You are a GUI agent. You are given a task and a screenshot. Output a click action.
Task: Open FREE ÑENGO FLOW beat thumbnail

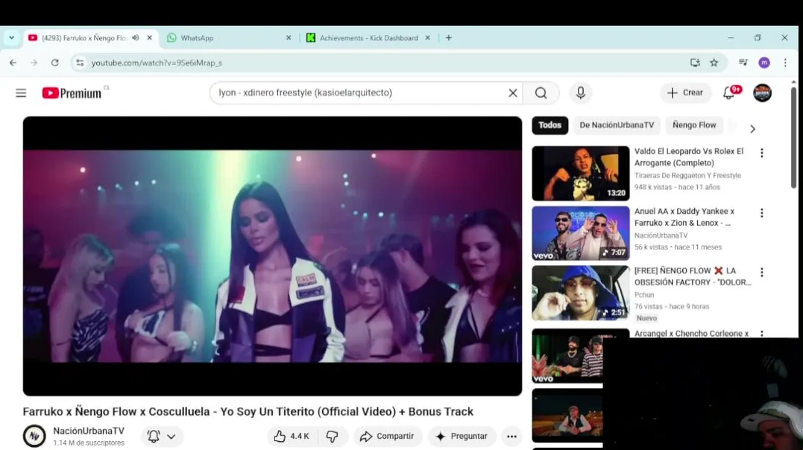click(x=580, y=293)
